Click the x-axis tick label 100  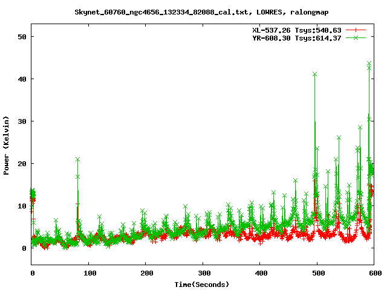pyautogui.click(x=89, y=273)
